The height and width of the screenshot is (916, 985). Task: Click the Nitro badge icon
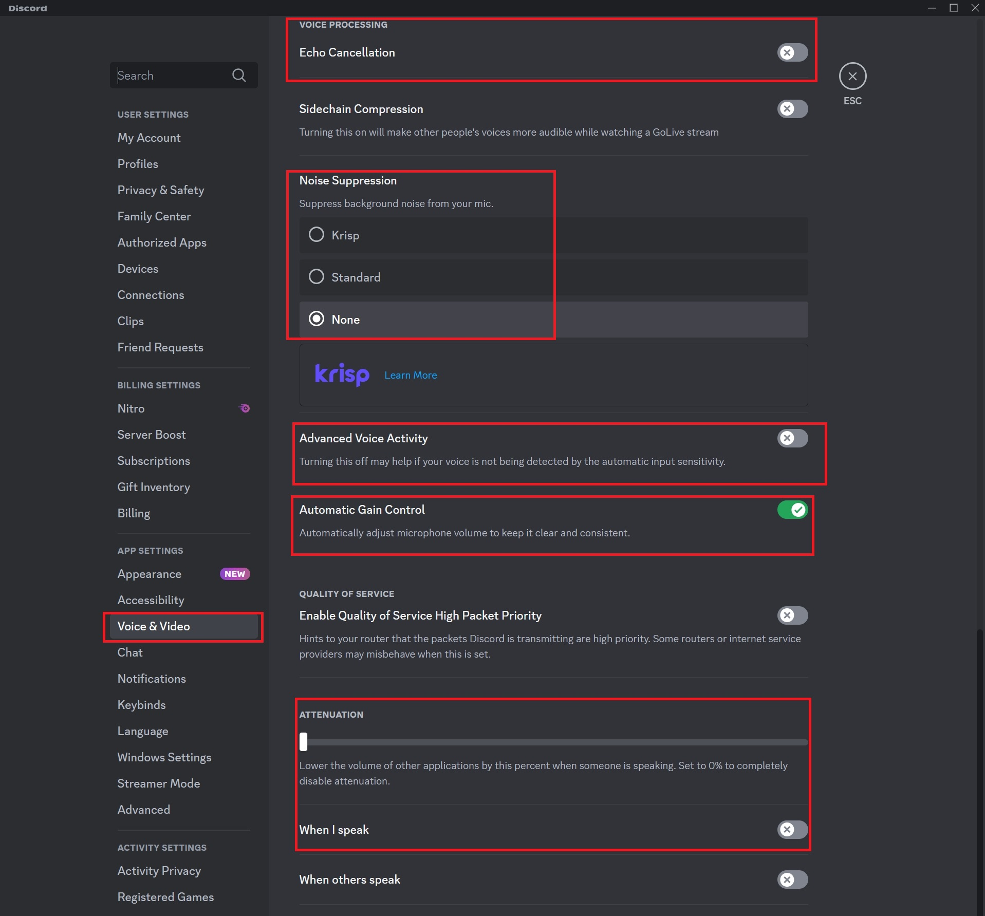[245, 408]
